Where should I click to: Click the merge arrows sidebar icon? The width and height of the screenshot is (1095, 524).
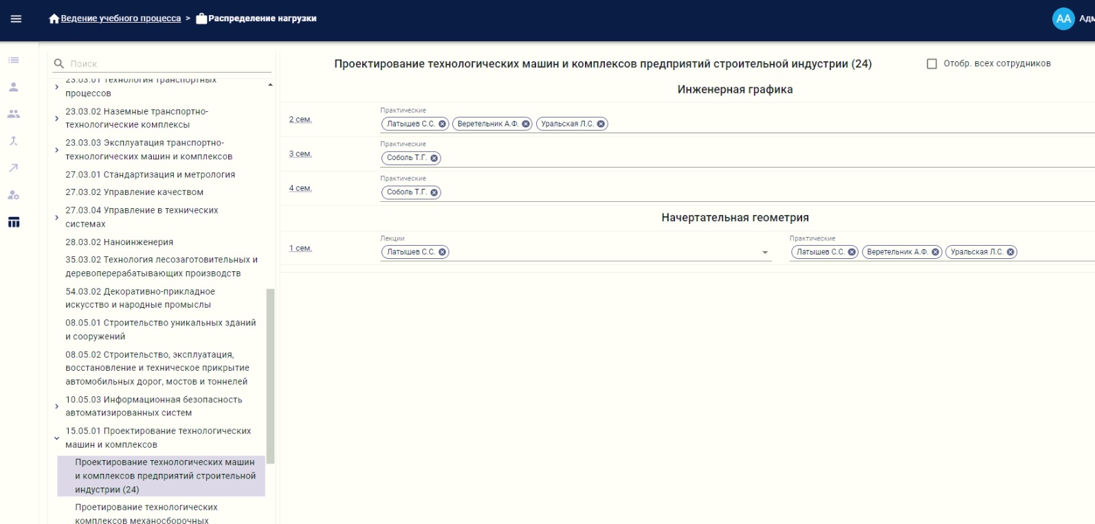click(14, 141)
